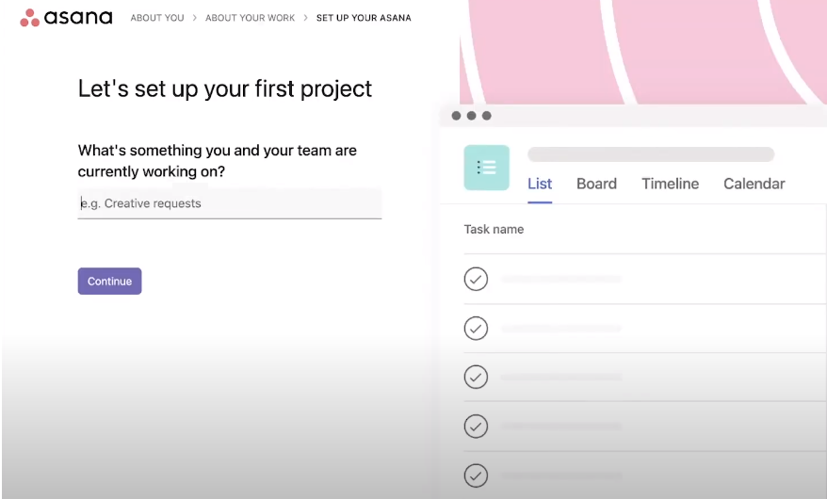Open the Board tab

pos(596,184)
